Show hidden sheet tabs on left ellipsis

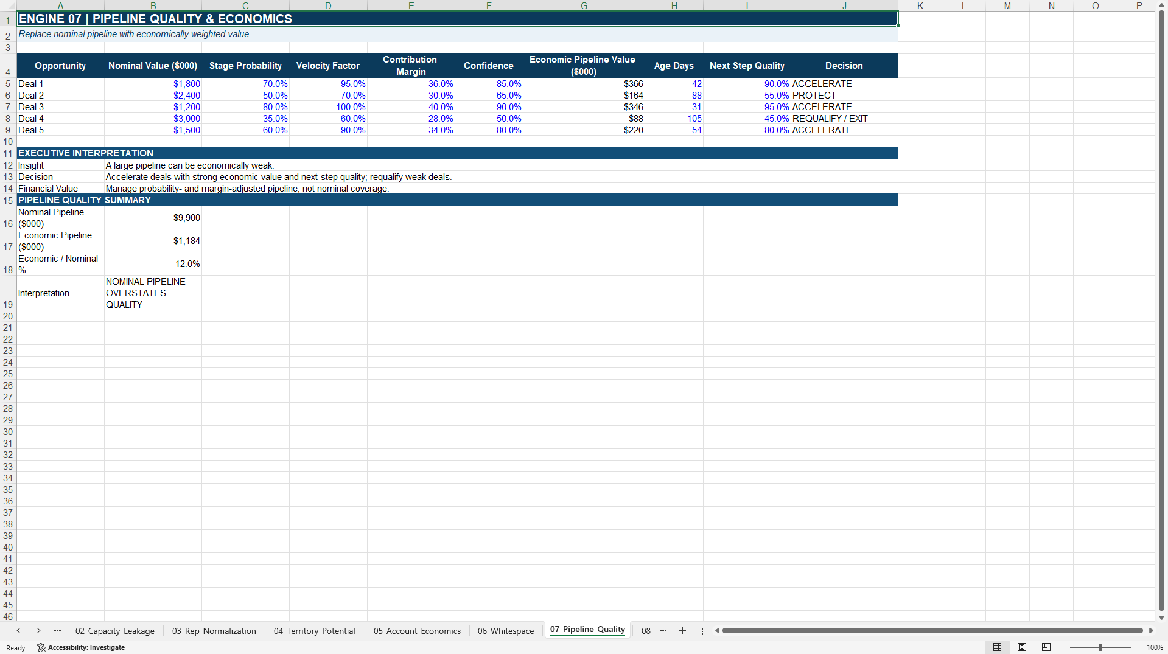[x=57, y=631]
